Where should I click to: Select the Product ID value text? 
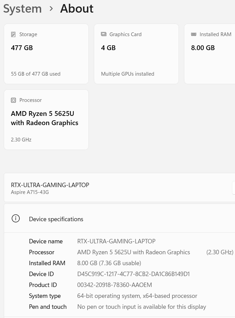pos(115,285)
